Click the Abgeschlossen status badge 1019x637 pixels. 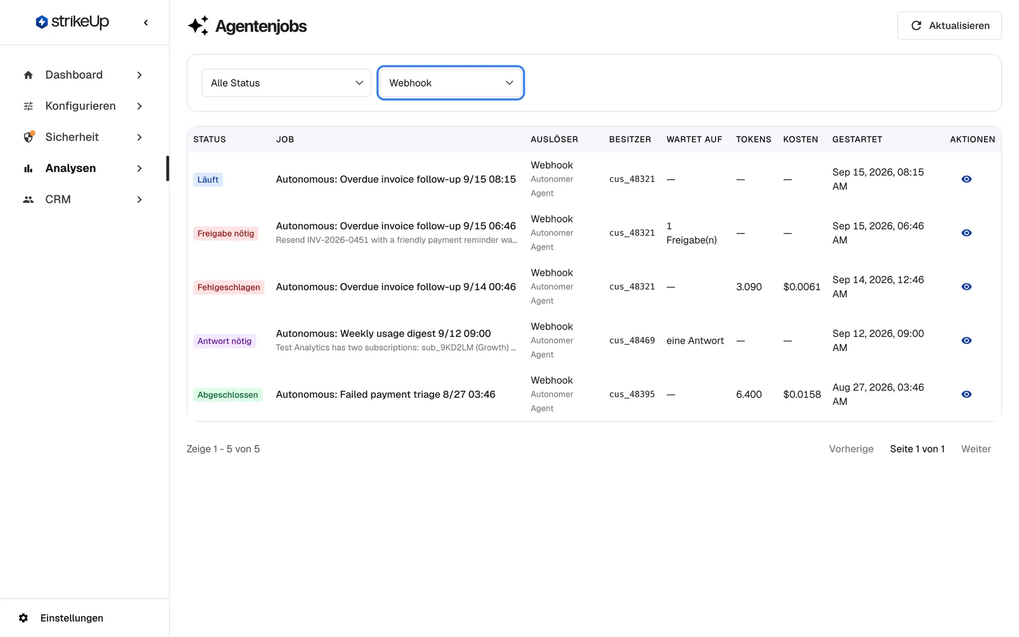click(228, 395)
